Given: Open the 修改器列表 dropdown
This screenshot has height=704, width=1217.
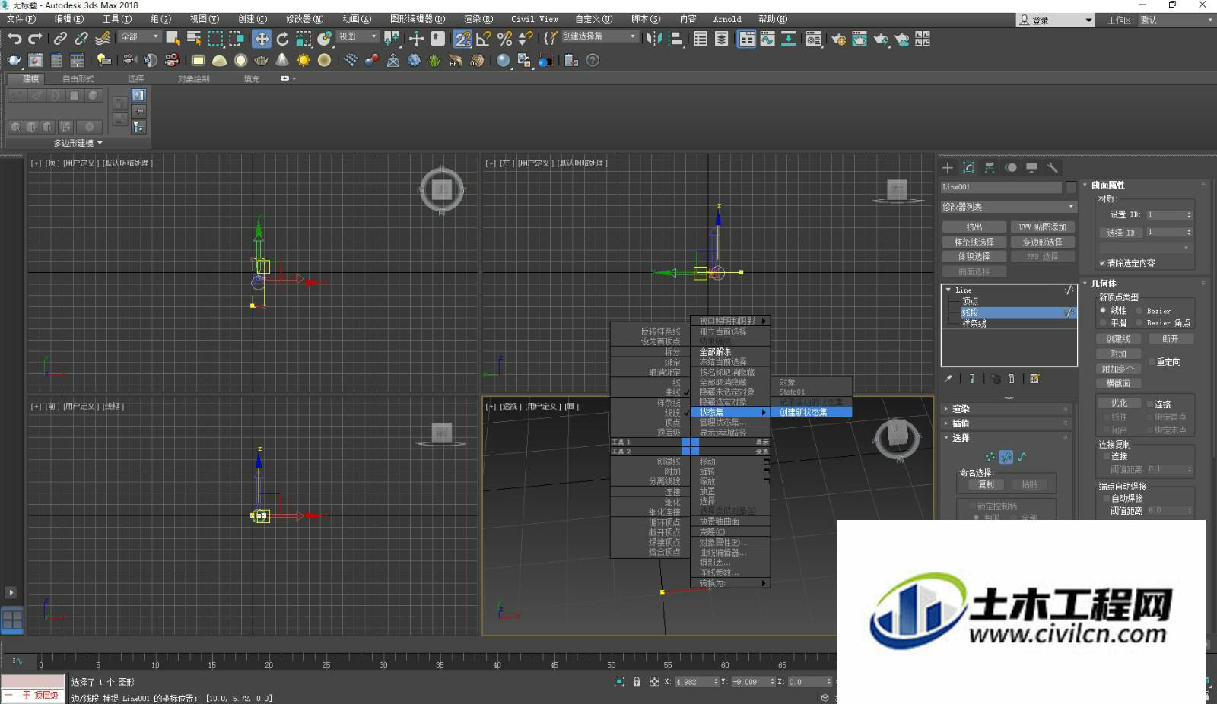Looking at the screenshot, I should [1009, 207].
